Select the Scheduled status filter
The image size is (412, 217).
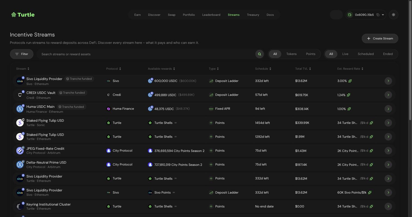tap(366, 54)
